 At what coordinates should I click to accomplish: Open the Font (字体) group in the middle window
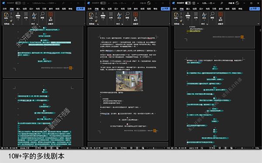tap(103, 17)
